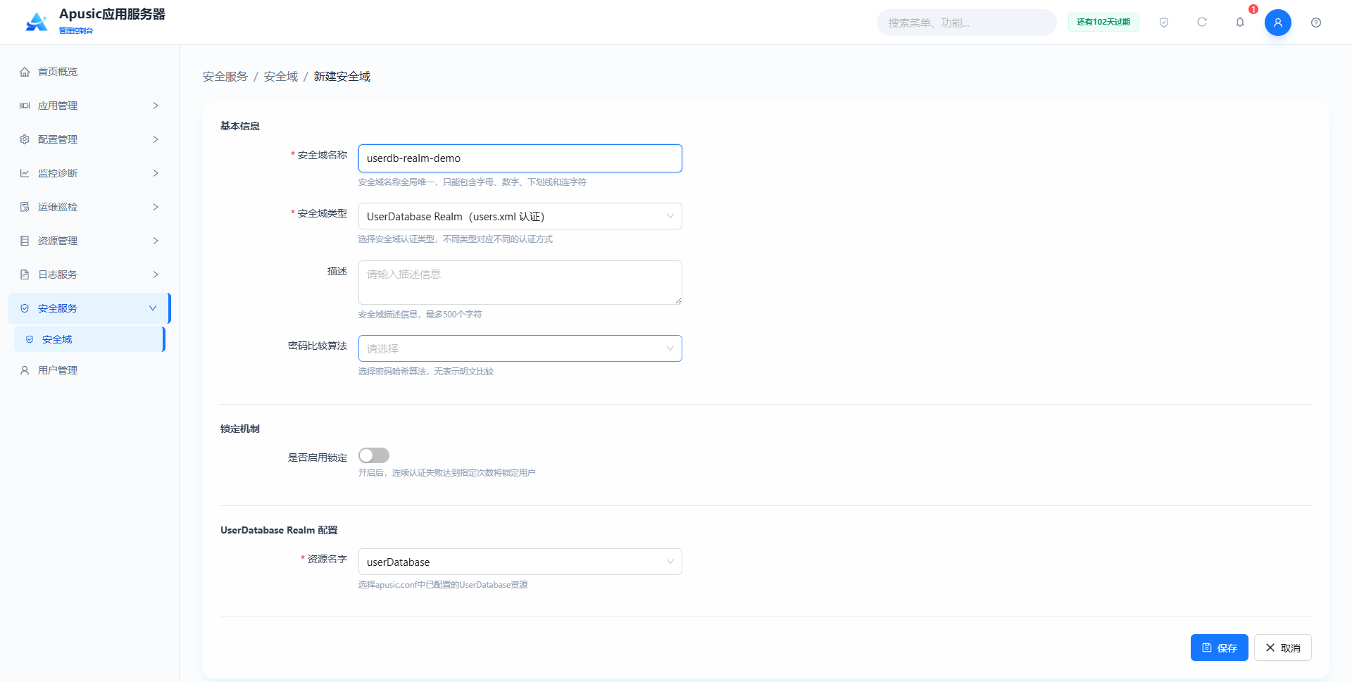Expand the 配置管理 chevron
1352x682 pixels.
(x=156, y=139)
